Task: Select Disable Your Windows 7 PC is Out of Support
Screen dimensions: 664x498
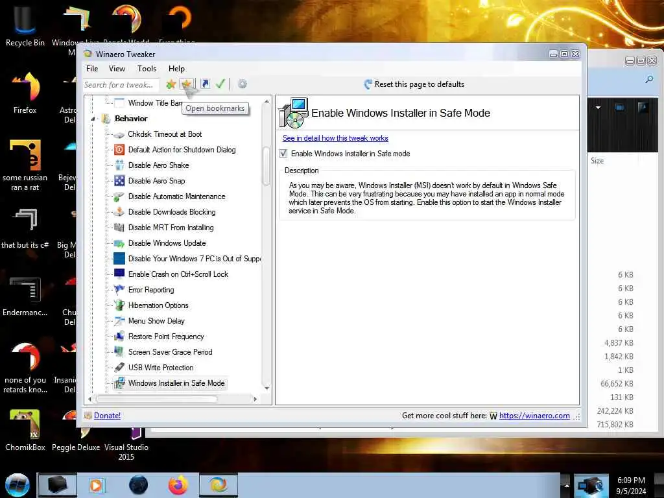Action: (195, 259)
